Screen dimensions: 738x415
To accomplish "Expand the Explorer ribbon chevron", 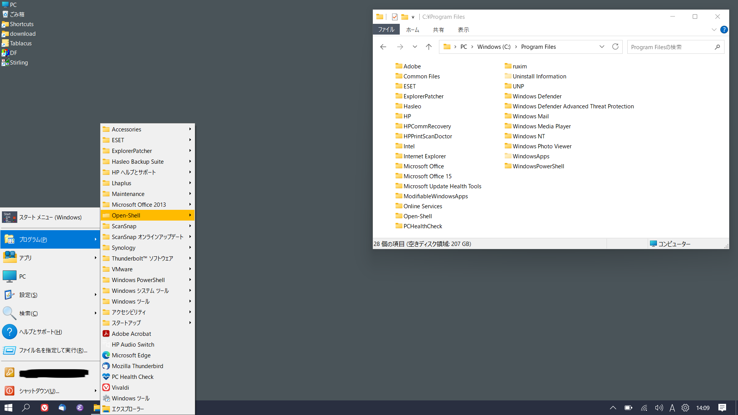I will (x=714, y=30).
